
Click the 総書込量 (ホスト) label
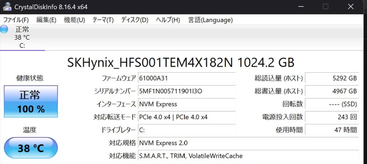(x=279, y=91)
